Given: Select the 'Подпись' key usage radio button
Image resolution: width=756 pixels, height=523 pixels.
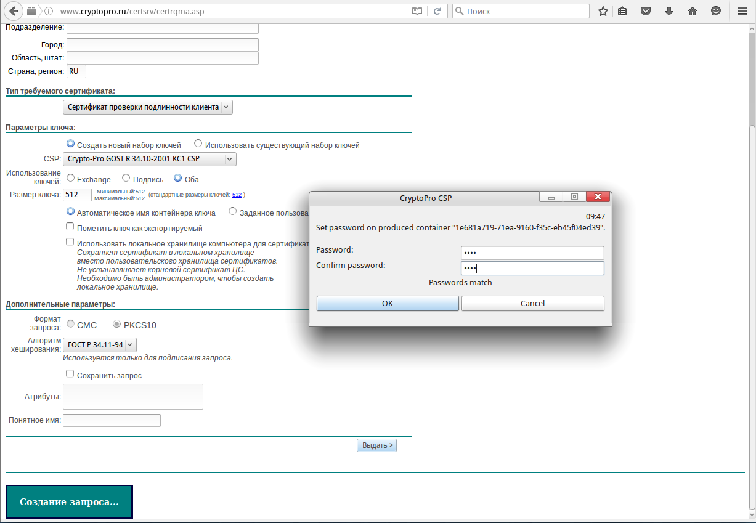Looking at the screenshot, I should click(x=126, y=179).
